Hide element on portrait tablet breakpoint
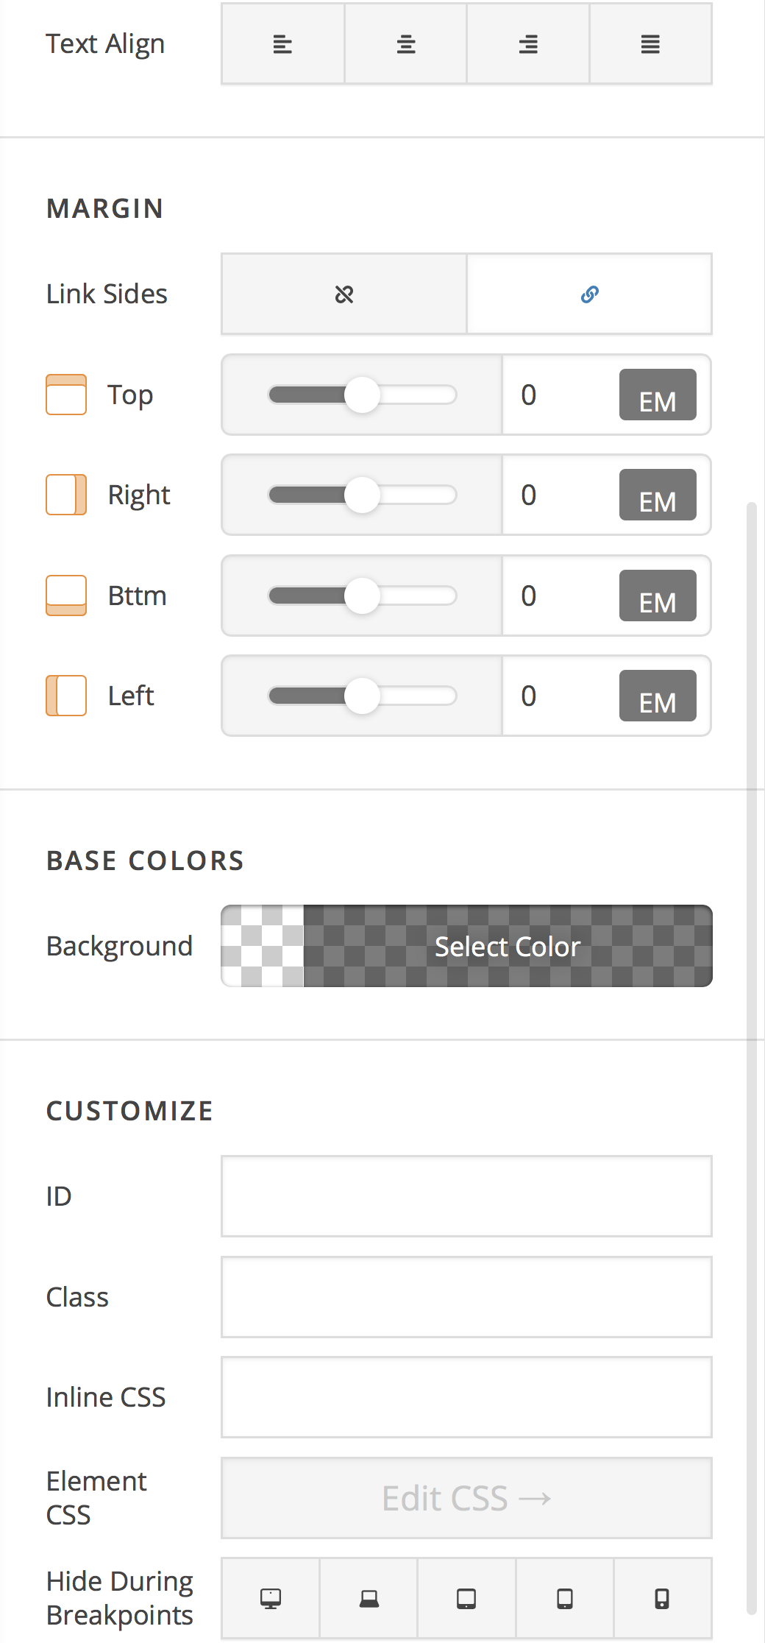The image size is (765, 1643). [x=565, y=1598]
